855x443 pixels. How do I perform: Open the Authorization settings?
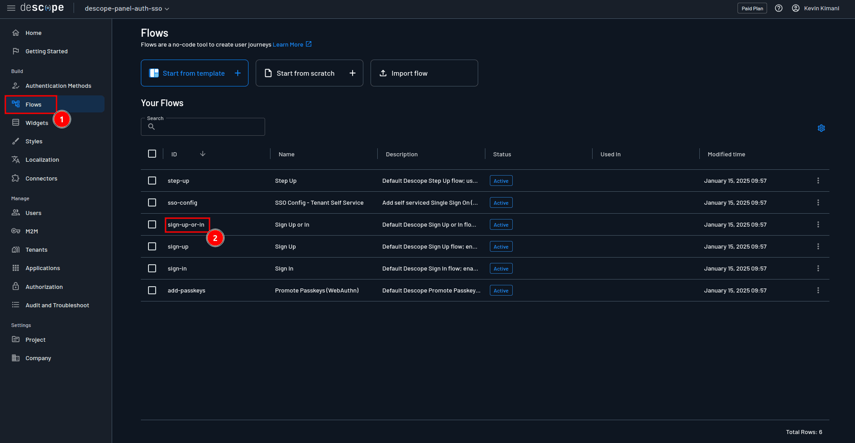click(x=44, y=287)
